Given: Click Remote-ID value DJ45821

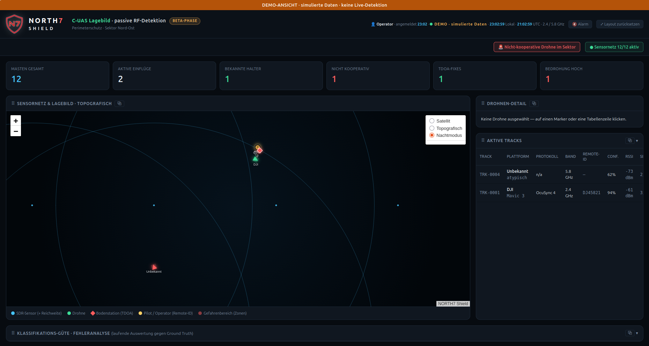Looking at the screenshot, I should click(591, 193).
